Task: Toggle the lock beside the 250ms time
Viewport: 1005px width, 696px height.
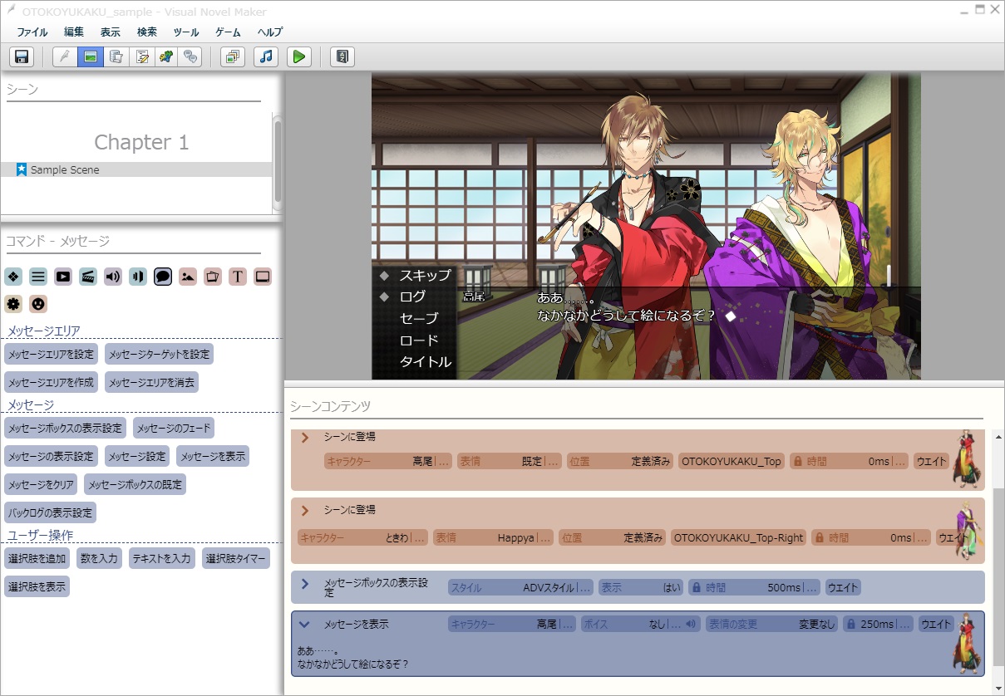Action: [851, 624]
